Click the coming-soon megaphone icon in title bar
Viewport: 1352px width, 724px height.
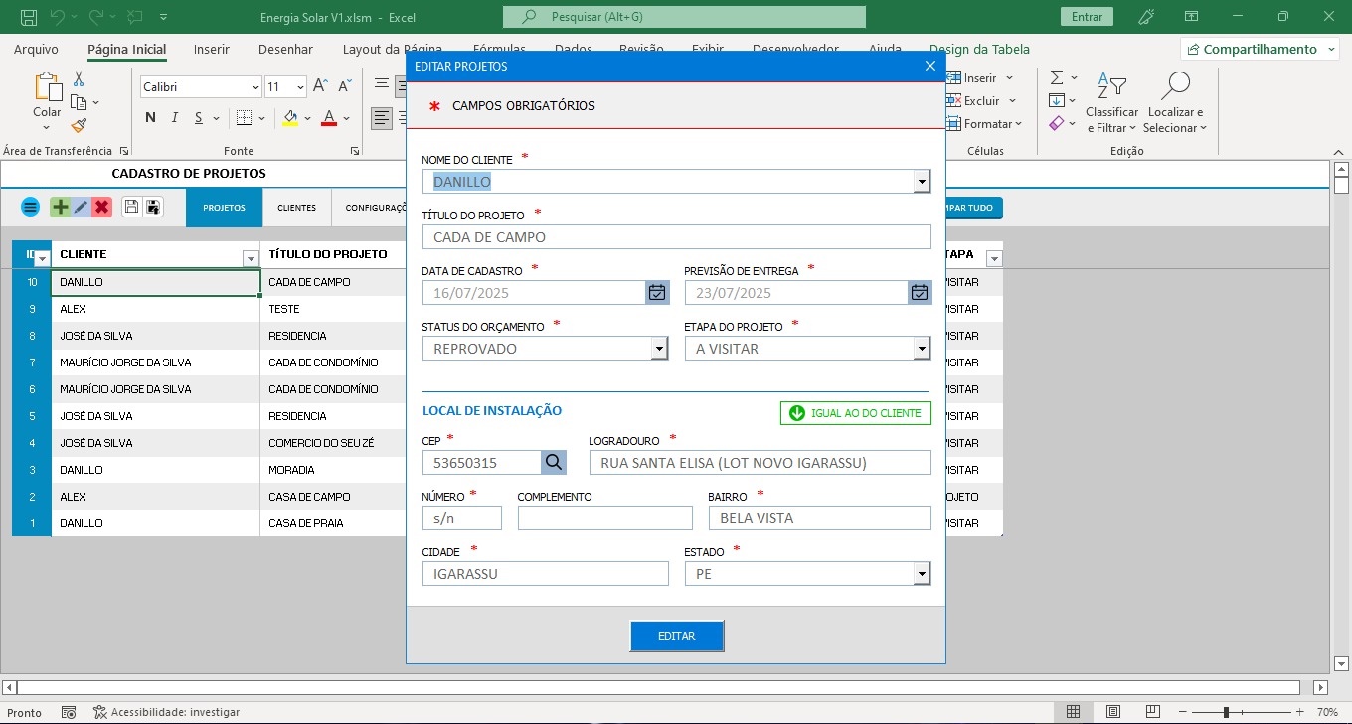point(1146,16)
